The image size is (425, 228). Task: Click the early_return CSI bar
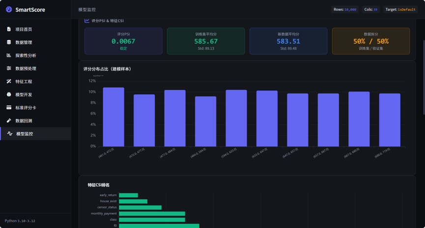tap(128, 195)
